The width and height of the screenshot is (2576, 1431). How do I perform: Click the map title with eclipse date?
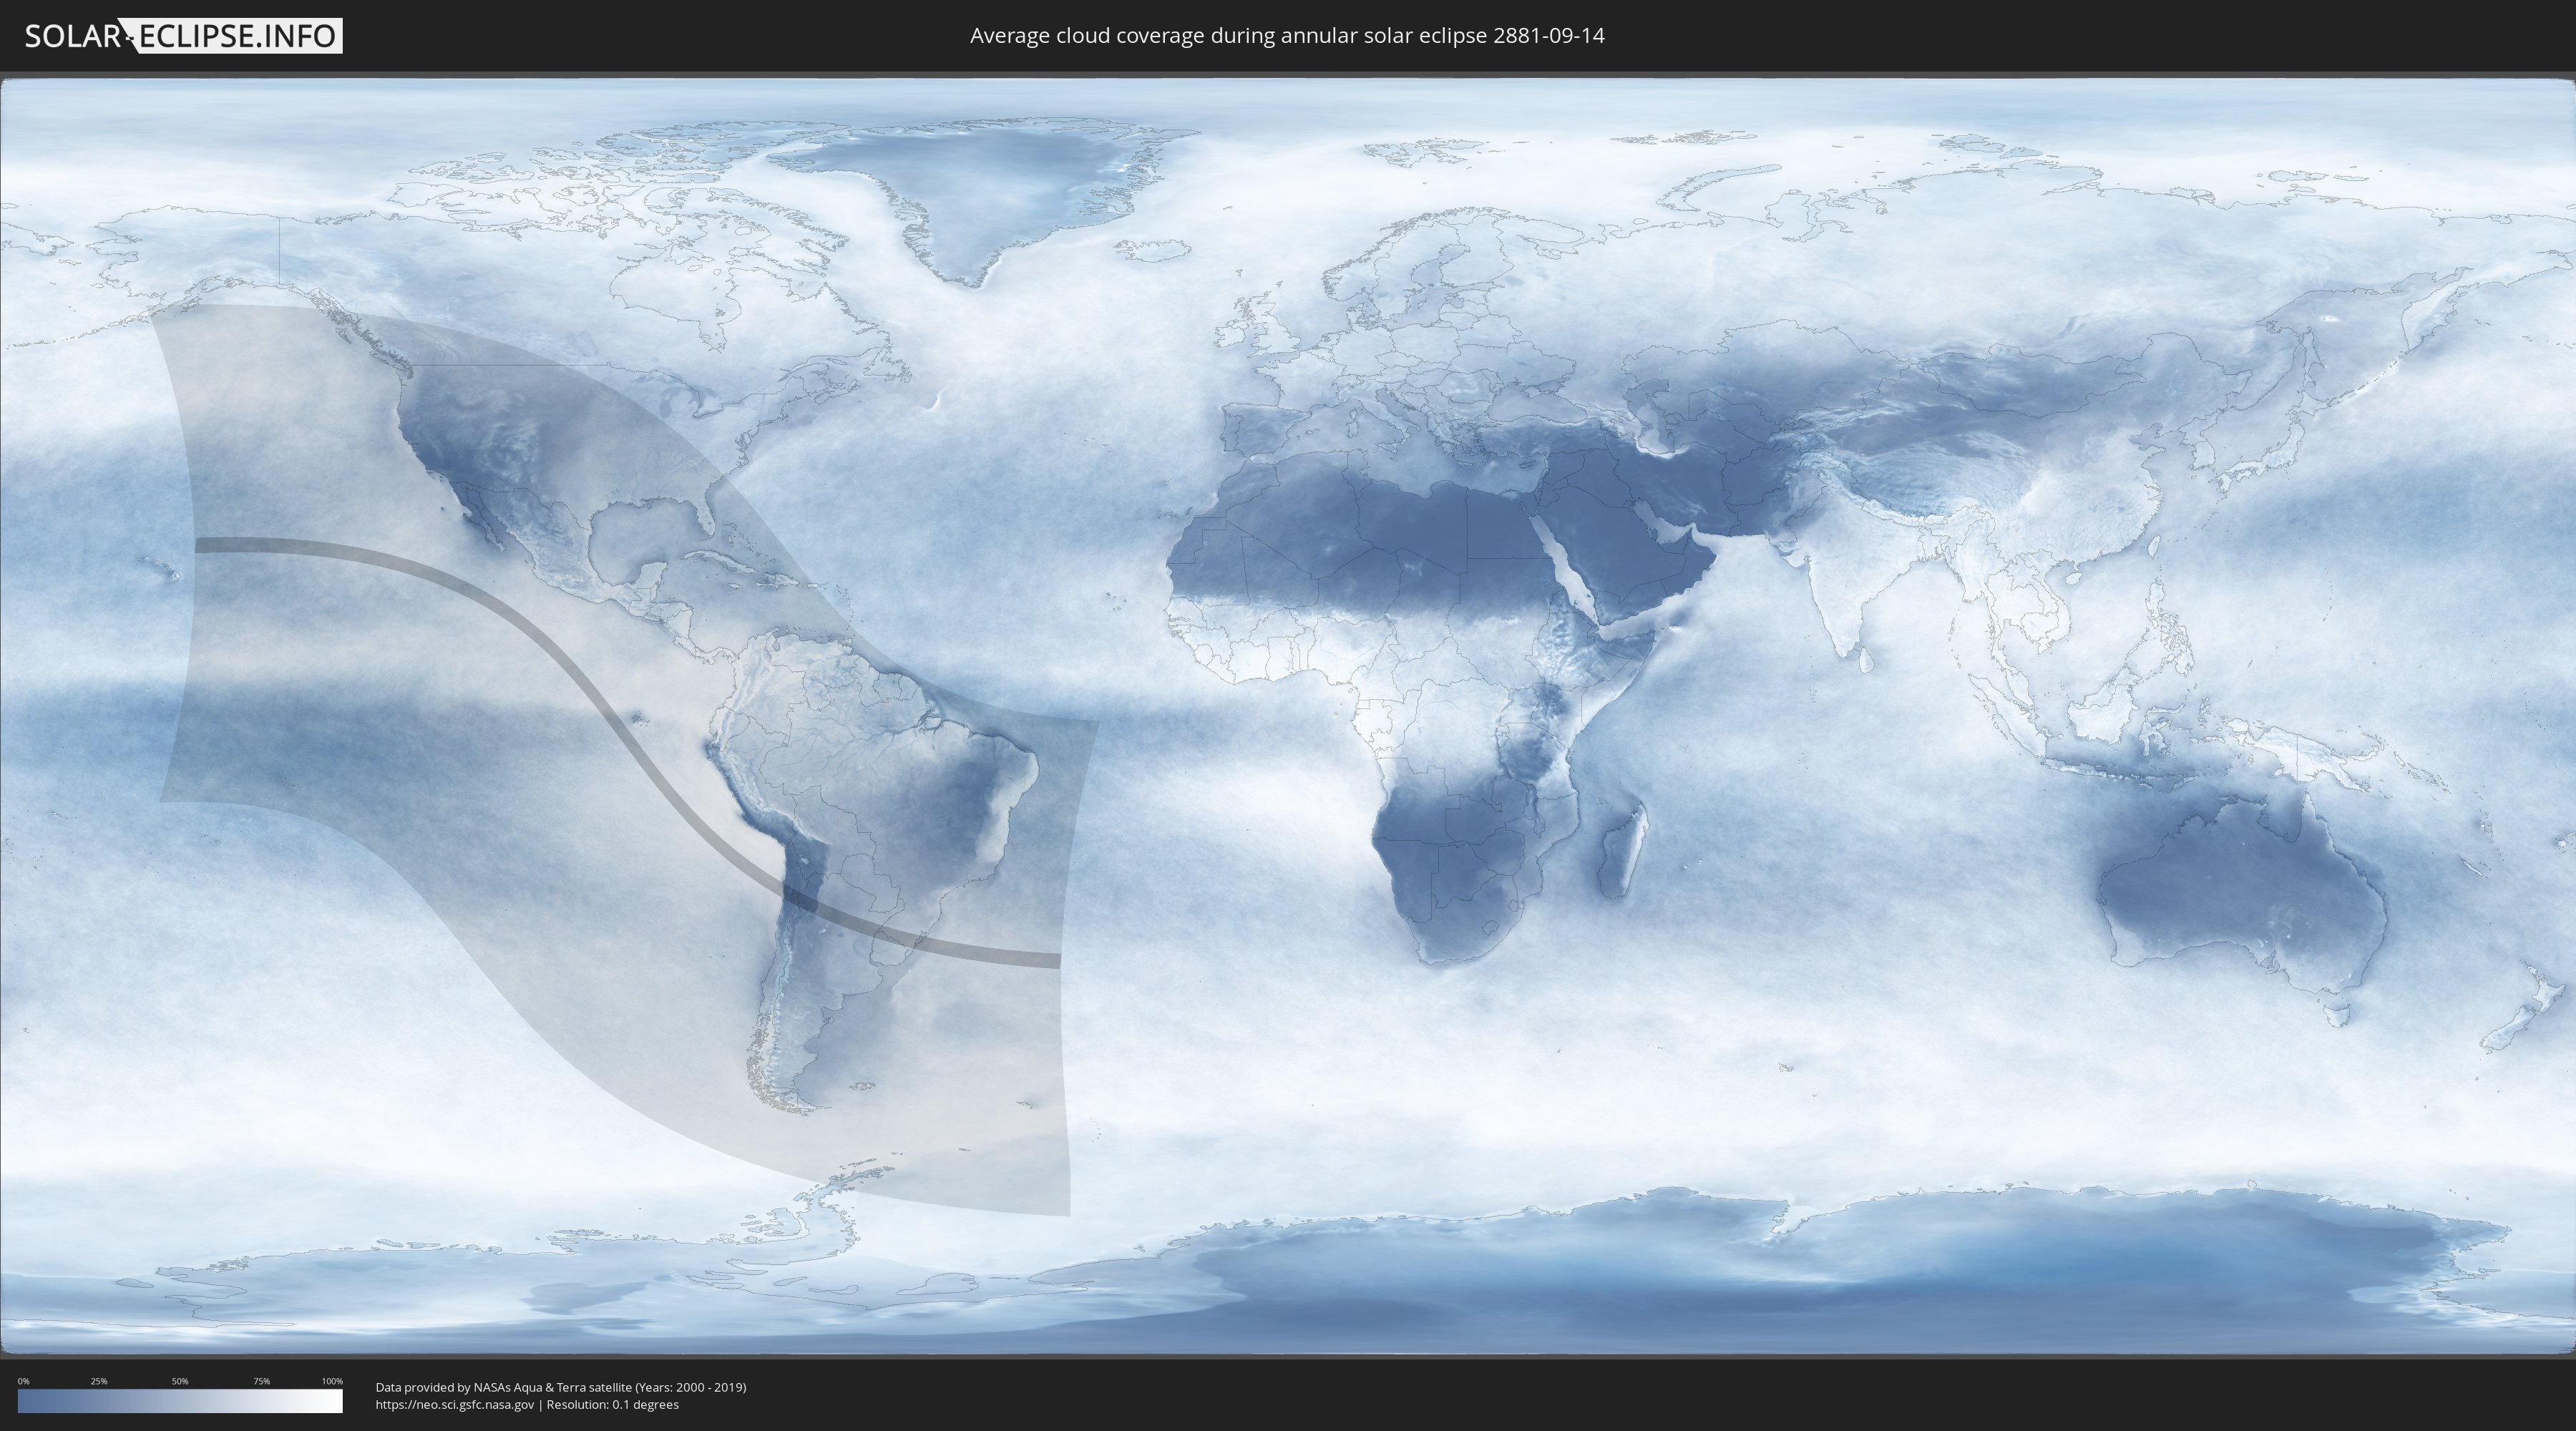click(1287, 36)
